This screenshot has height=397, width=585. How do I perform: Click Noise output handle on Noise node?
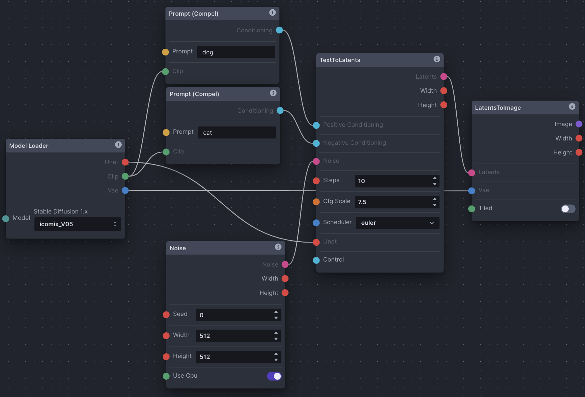point(285,264)
